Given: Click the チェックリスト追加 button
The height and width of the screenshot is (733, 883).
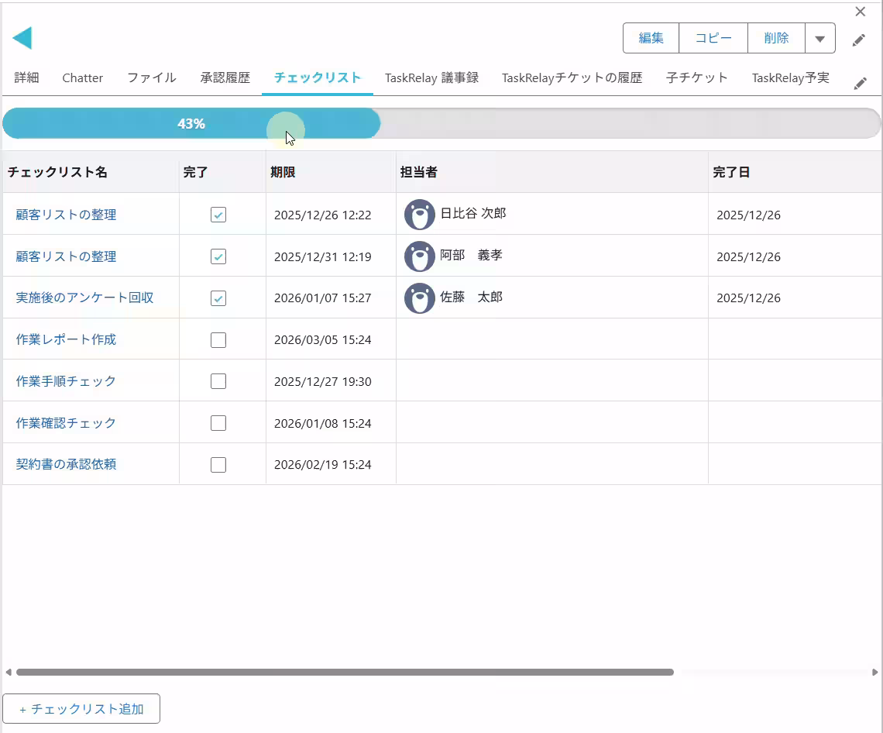Looking at the screenshot, I should pos(81,709).
